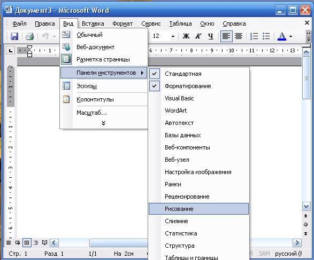
Task: Open the font size 12 dropdown
Action: pos(173,36)
